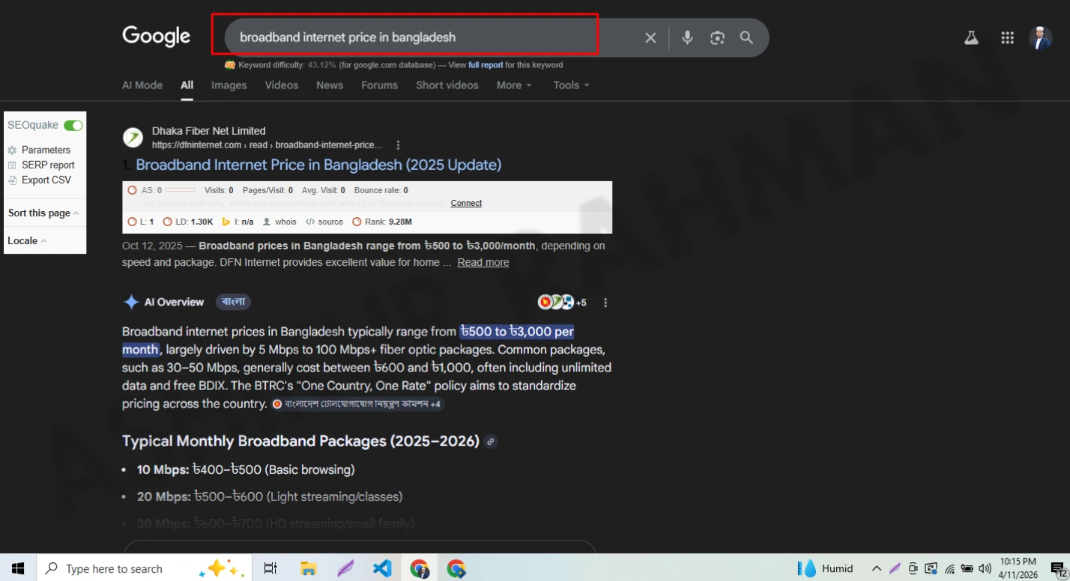Switch AI Overview to Bangla language
Viewport: 1070px width, 581px height.
[x=233, y=302]
